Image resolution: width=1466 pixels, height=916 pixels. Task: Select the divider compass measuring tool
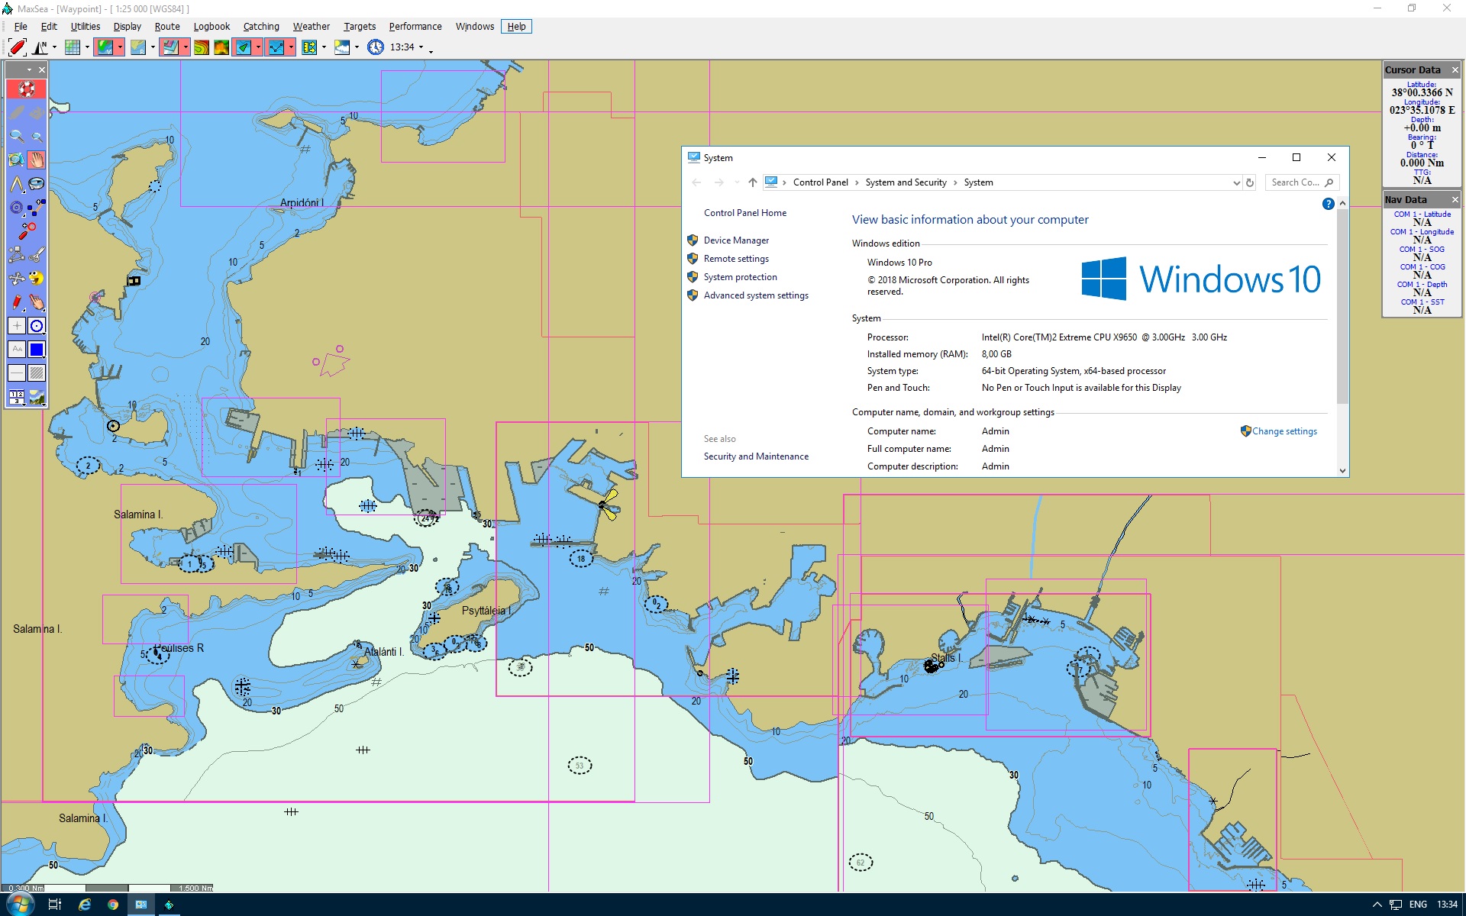point(16,184)
